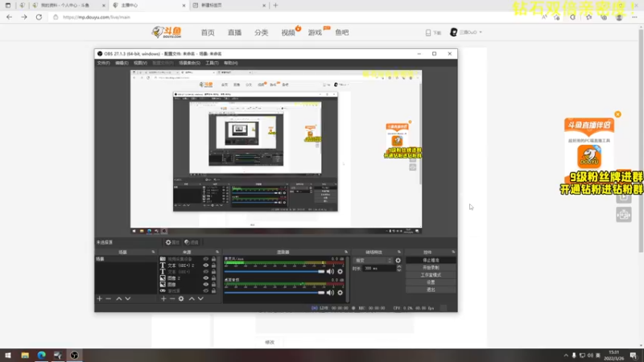Toggle visibility of the 图像 source
The image size is (644, 362).
point(206,285)
